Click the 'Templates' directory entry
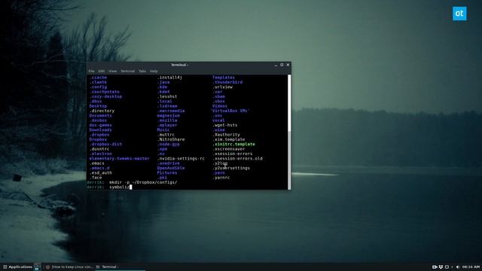482x271 pixels. (224, 78)
